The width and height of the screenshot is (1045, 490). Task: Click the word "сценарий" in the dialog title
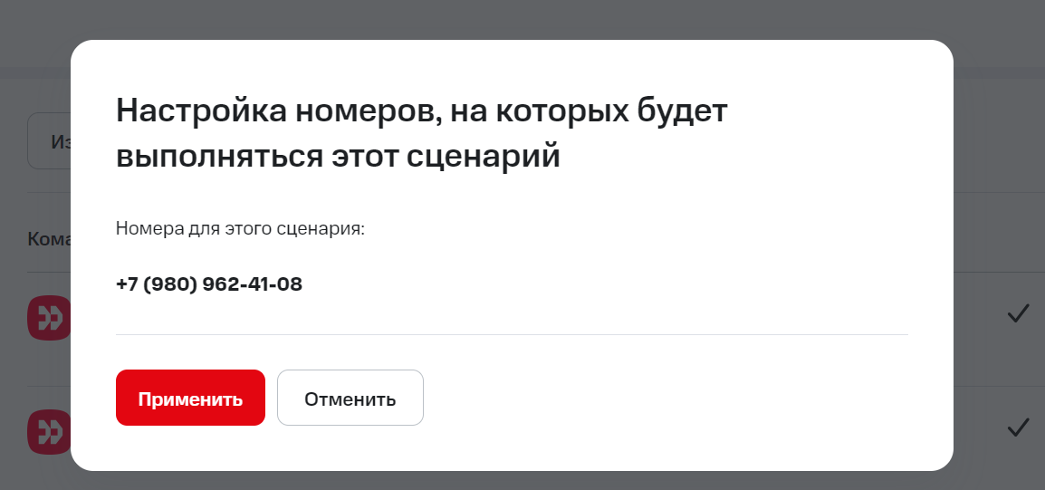point(484,156)
